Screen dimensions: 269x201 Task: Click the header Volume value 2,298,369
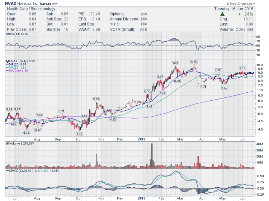[x=245, y=29]
